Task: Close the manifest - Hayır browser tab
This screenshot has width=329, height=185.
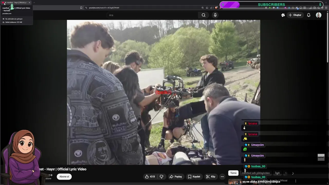Action: coord(29,3)
